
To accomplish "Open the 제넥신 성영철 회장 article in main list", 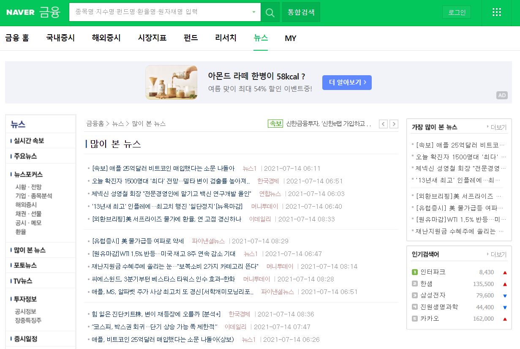I will 172,194.
